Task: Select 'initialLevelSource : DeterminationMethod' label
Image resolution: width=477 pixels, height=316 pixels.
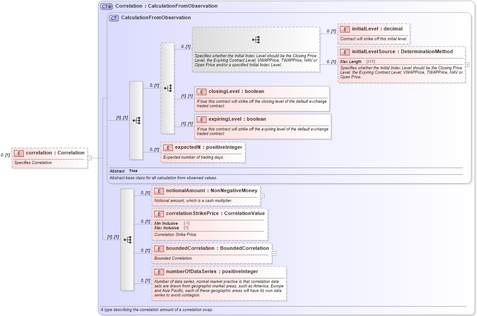Action: point(403,51)
